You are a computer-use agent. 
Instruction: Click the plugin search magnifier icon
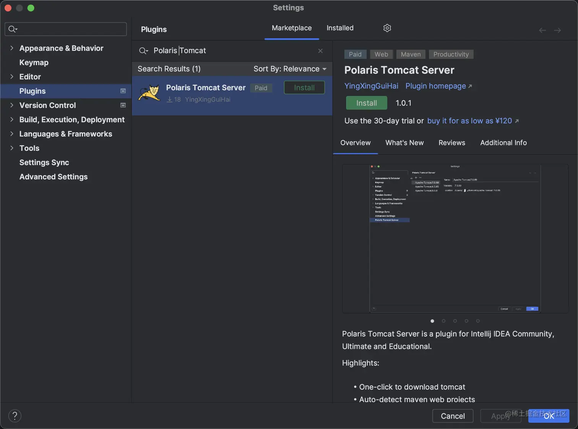[x=143, y=51]
